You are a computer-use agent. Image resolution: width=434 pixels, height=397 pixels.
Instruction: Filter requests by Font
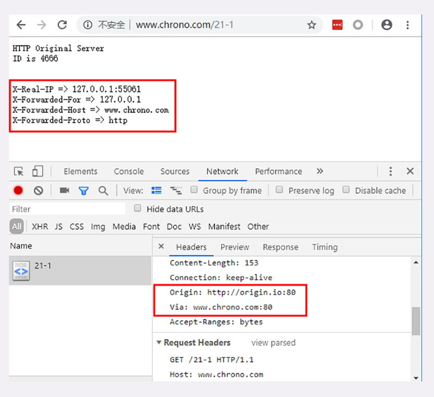point(151,227)
